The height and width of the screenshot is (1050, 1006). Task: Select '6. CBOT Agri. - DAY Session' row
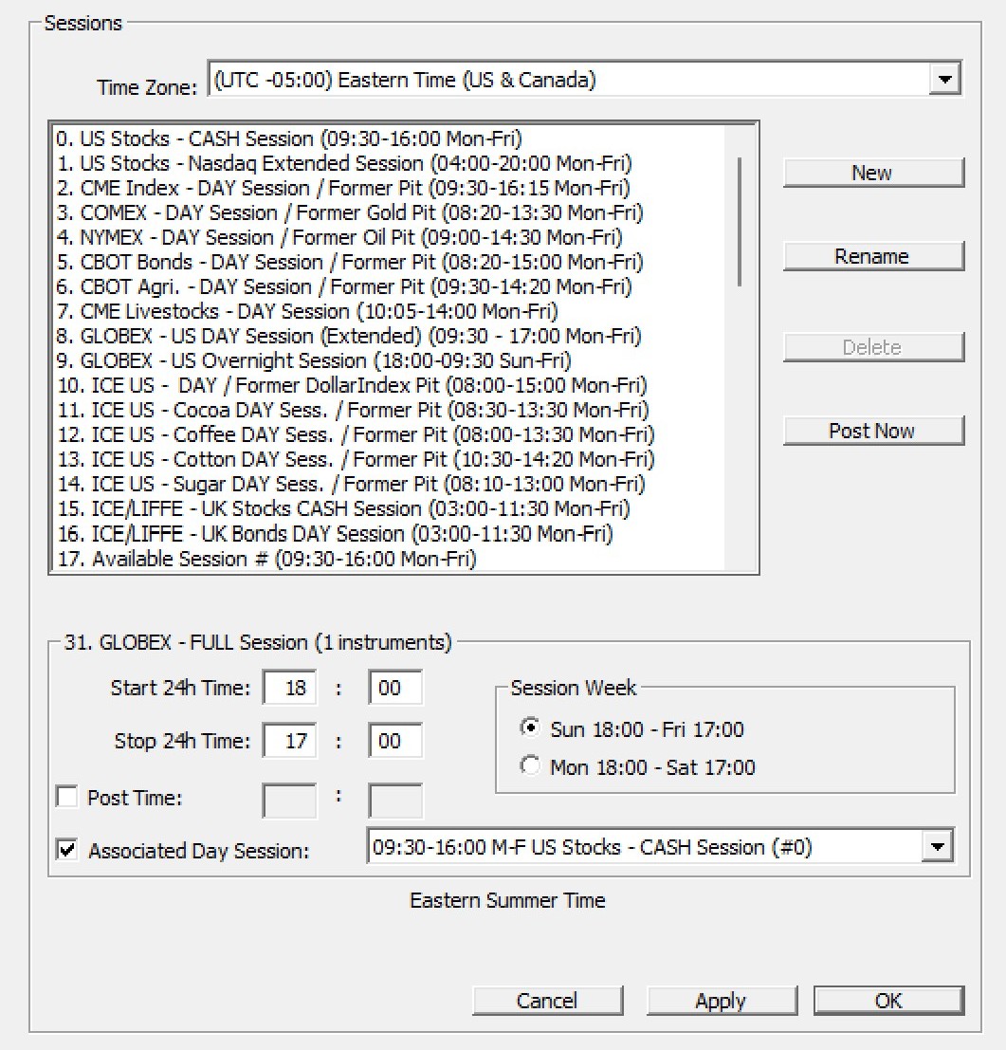click(x=390, y=286)
